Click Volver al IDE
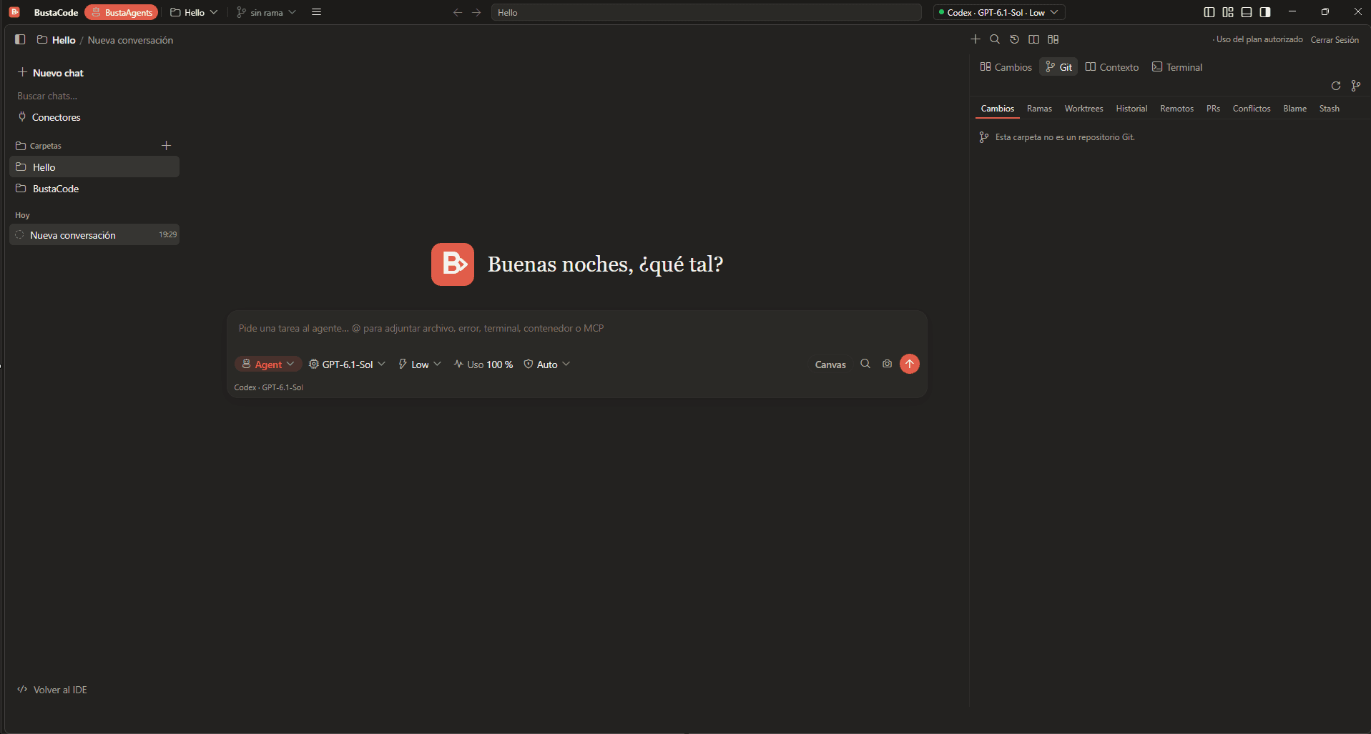 pos(52,690)
